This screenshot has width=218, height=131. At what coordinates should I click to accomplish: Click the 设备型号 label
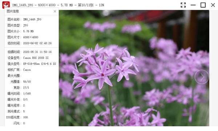click(x=14, y=58)
